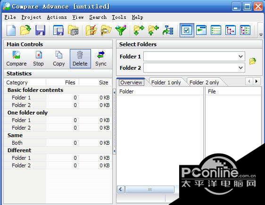
Task: Click the Size column header
Action: 96,82
